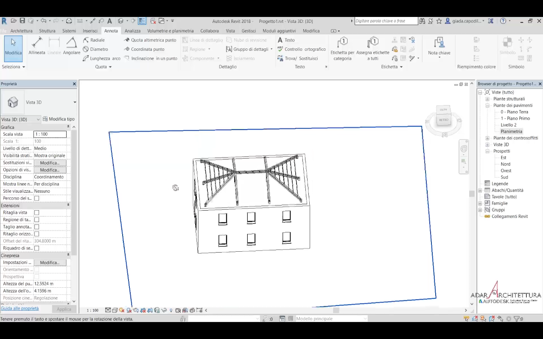
Task: Click the Modifica selection arrow tool
Action: (x=13, y=47)
